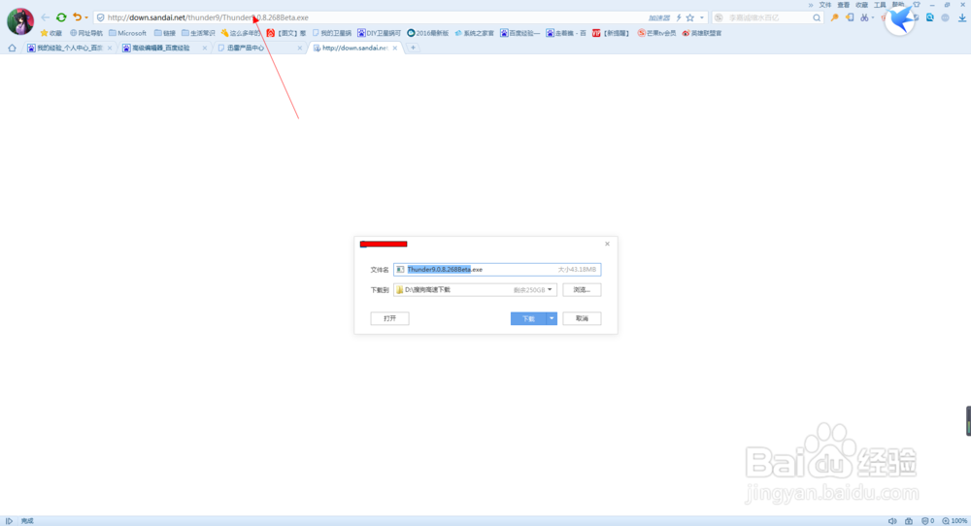Open the 收藏 menu
This screenshot has height=526, width=971.
point(861,5)
